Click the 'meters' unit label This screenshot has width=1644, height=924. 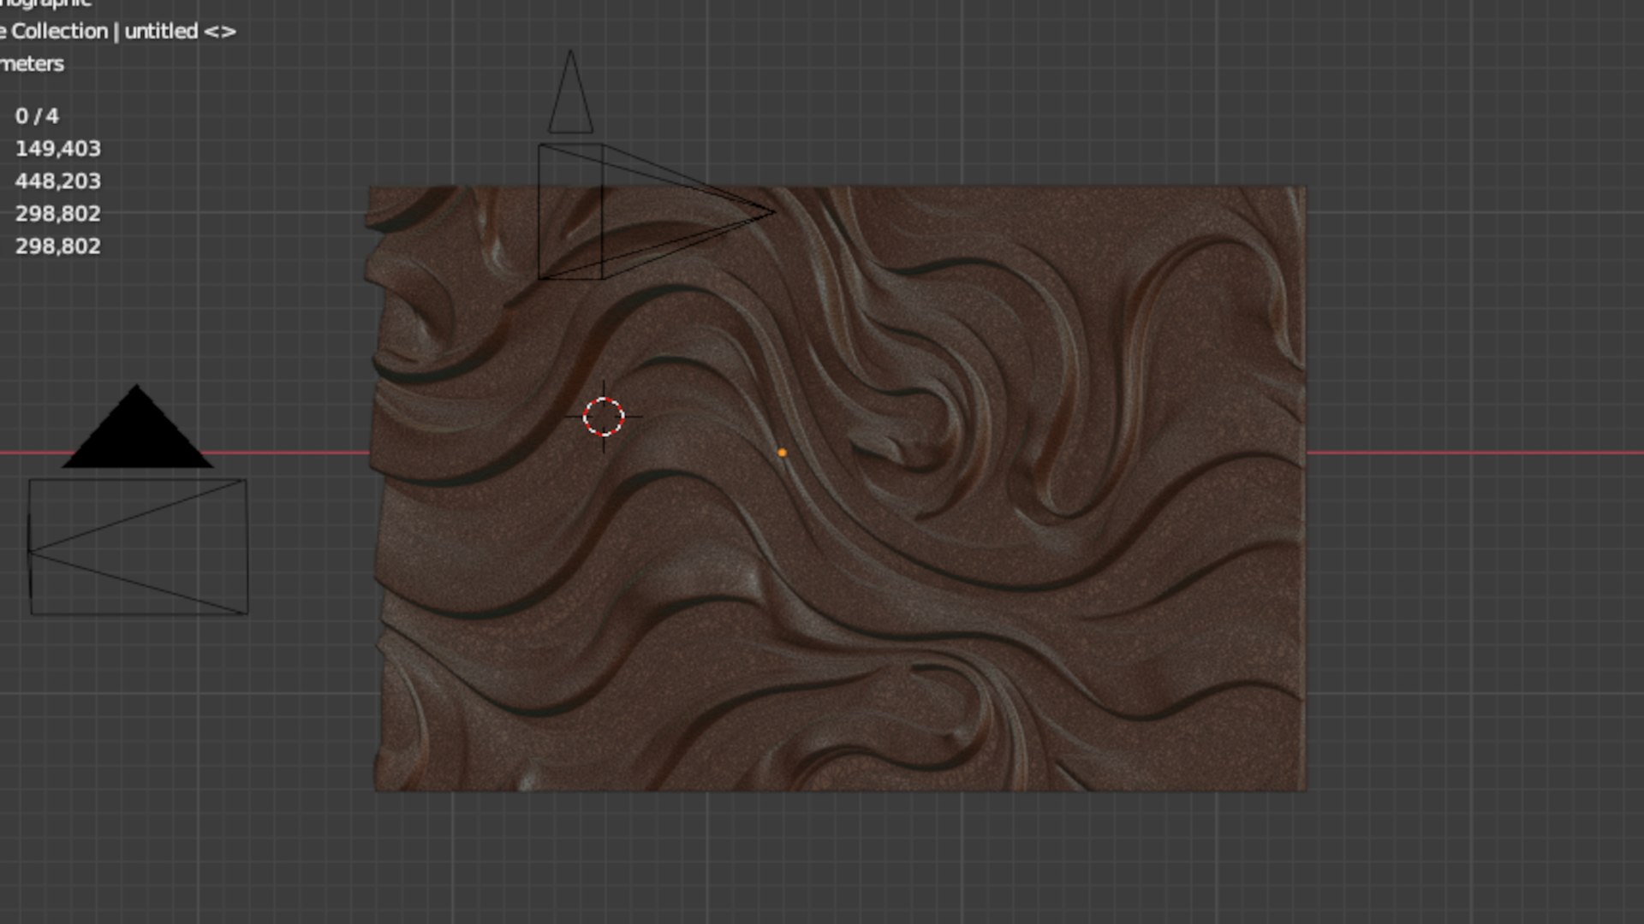[33, 64]
